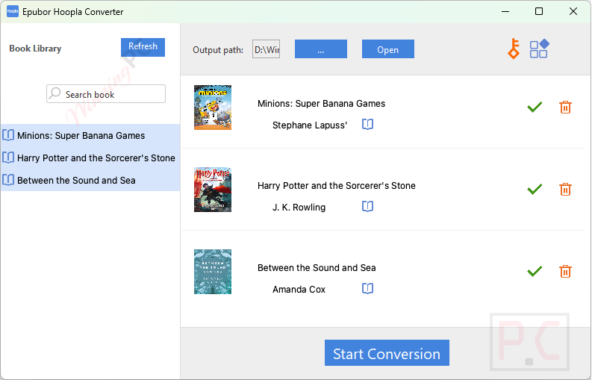Click the Hoopla app logo in title bar
The width and height of the screenshot is (592, 380).
13,11
